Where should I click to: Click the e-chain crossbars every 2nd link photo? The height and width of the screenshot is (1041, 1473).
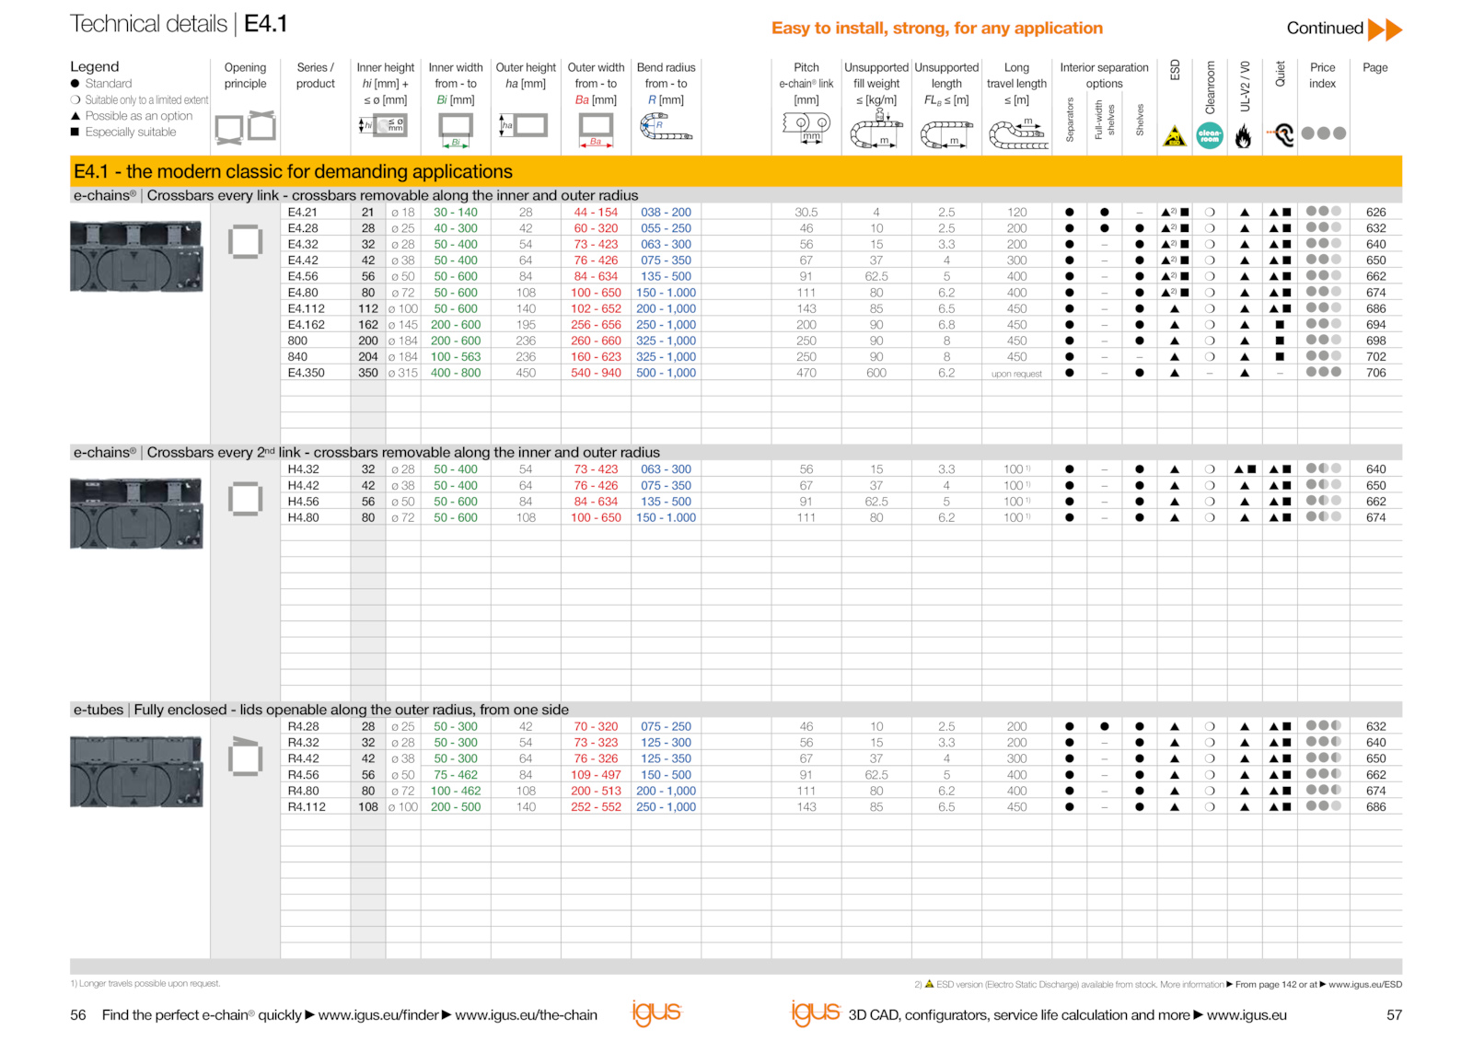(136, 514)
